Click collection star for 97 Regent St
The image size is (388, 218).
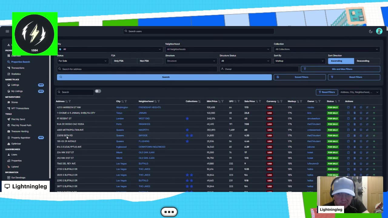[187, 118]
